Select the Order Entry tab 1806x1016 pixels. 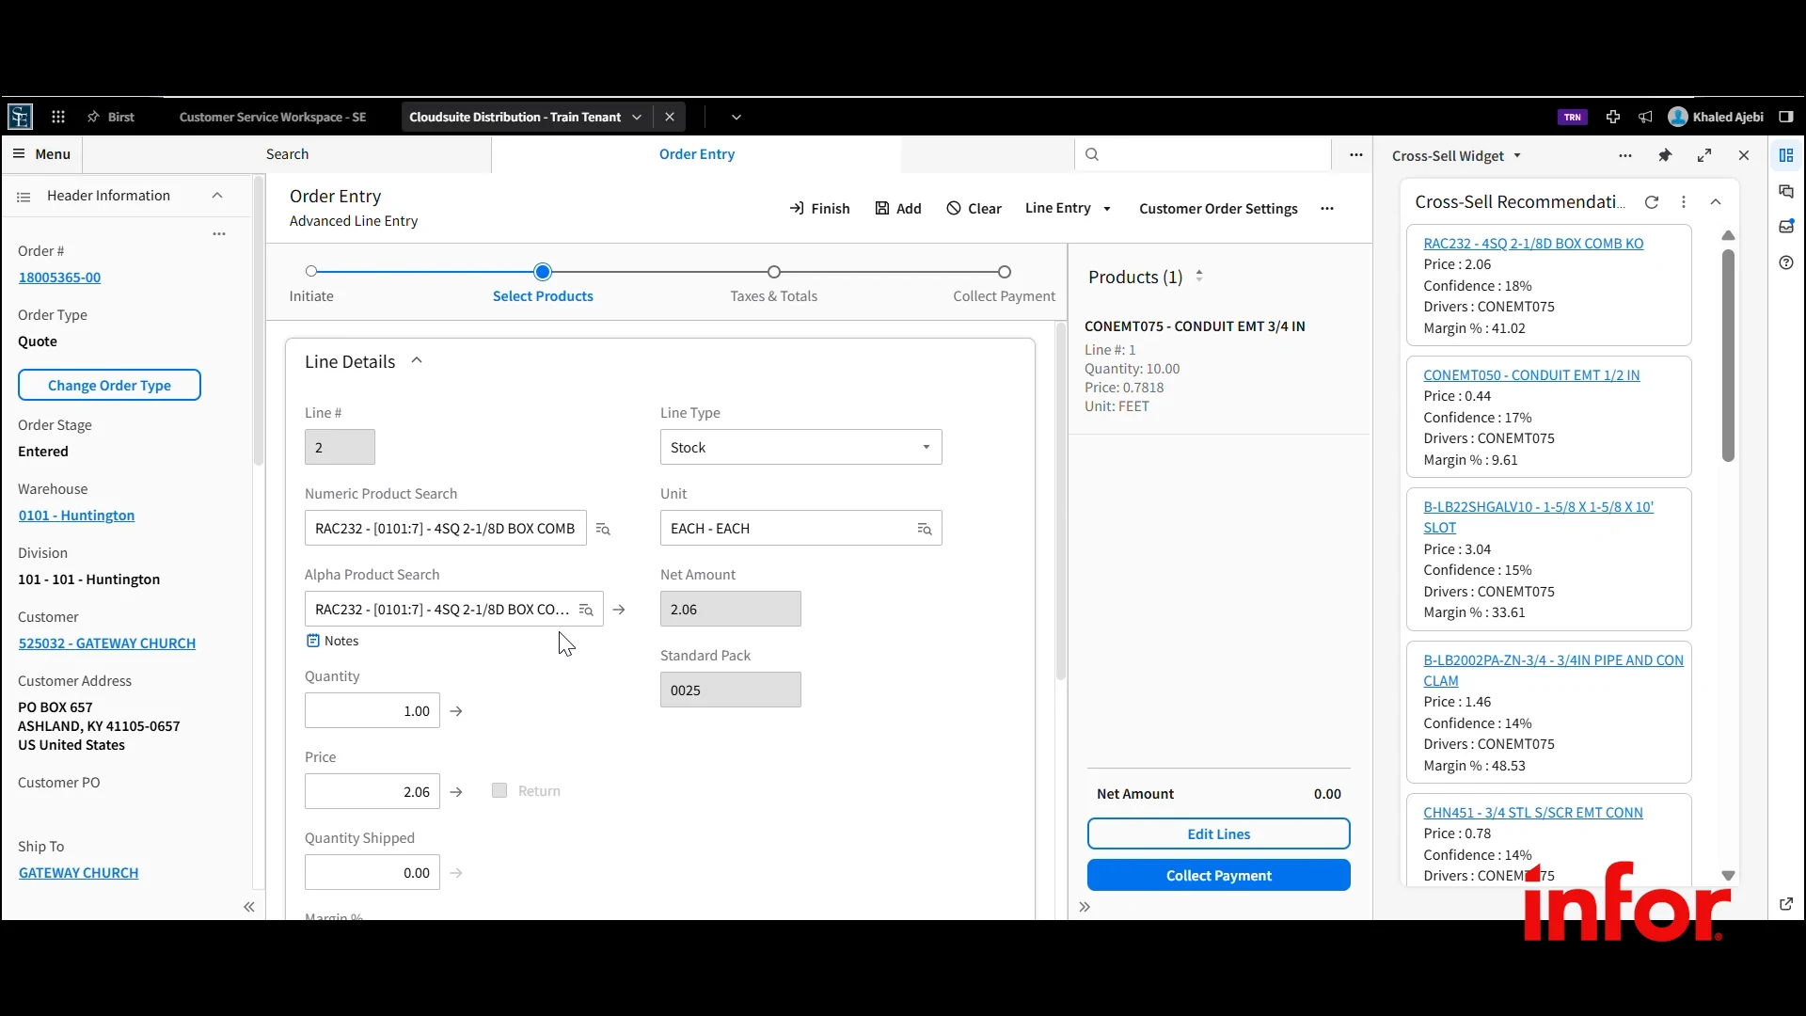[697, 154]
